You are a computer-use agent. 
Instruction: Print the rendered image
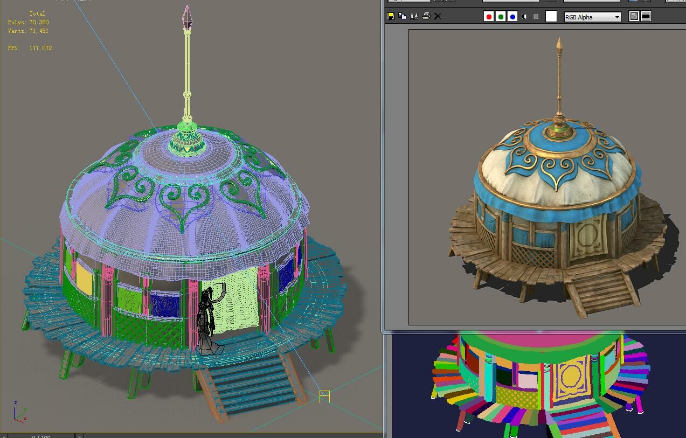[426, 16]
